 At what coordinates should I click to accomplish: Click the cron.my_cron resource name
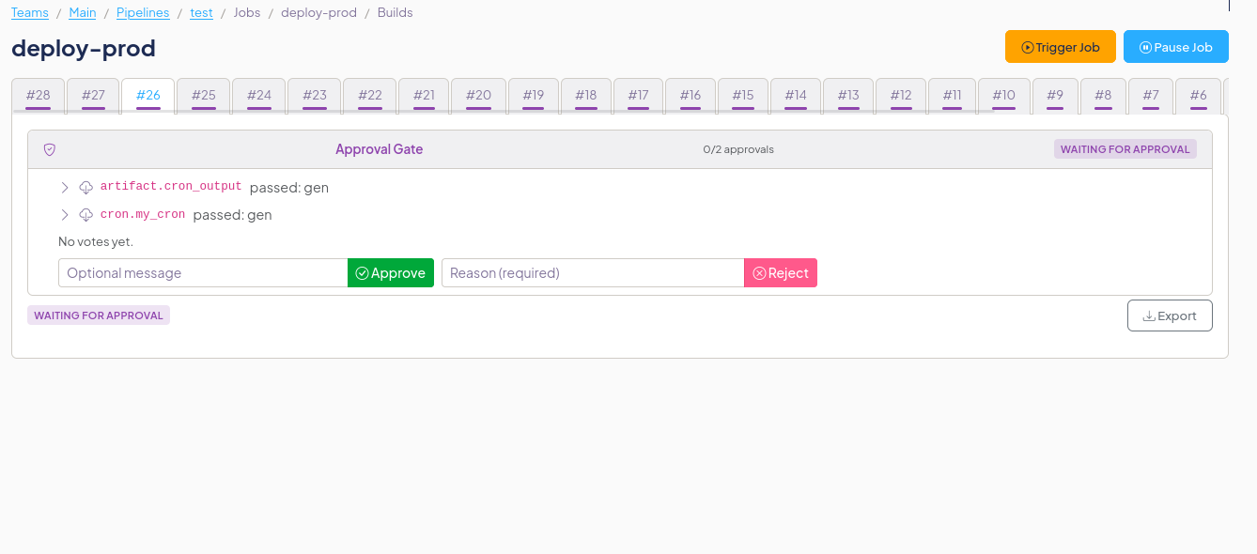(x=143, y=214)
